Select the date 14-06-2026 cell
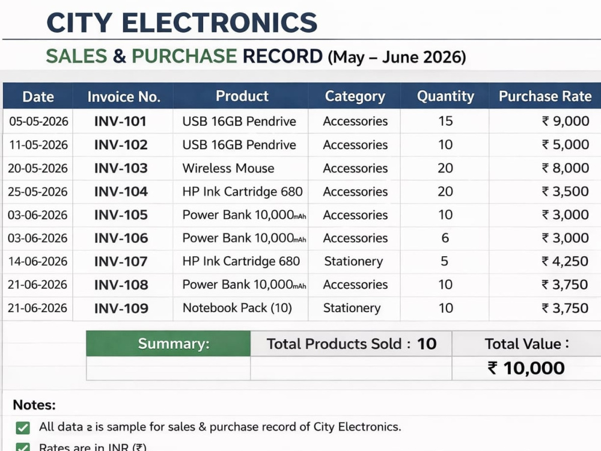Screen dimensions: 601x451 38,261
